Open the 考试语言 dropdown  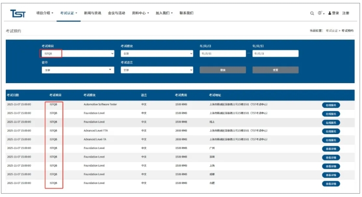pyautogui.click(x=158, y=70)
